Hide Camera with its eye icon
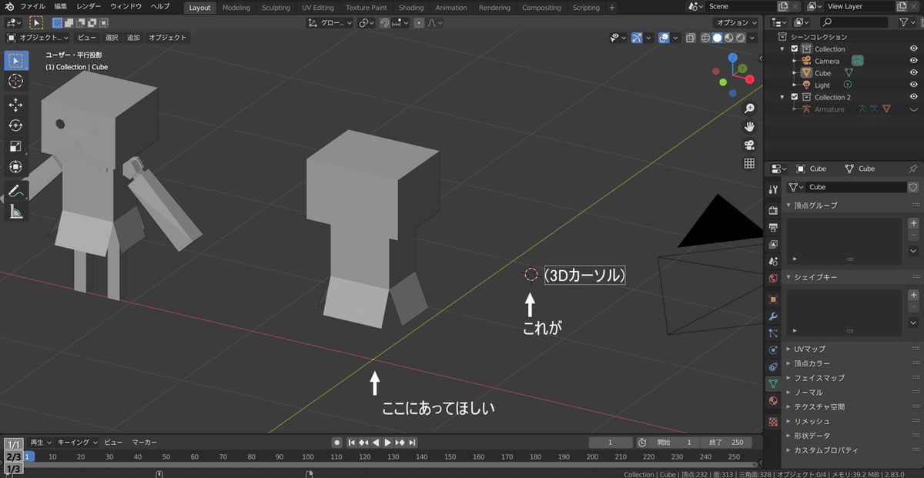This screenshot has height=478, width=924. tap(914, 61)
